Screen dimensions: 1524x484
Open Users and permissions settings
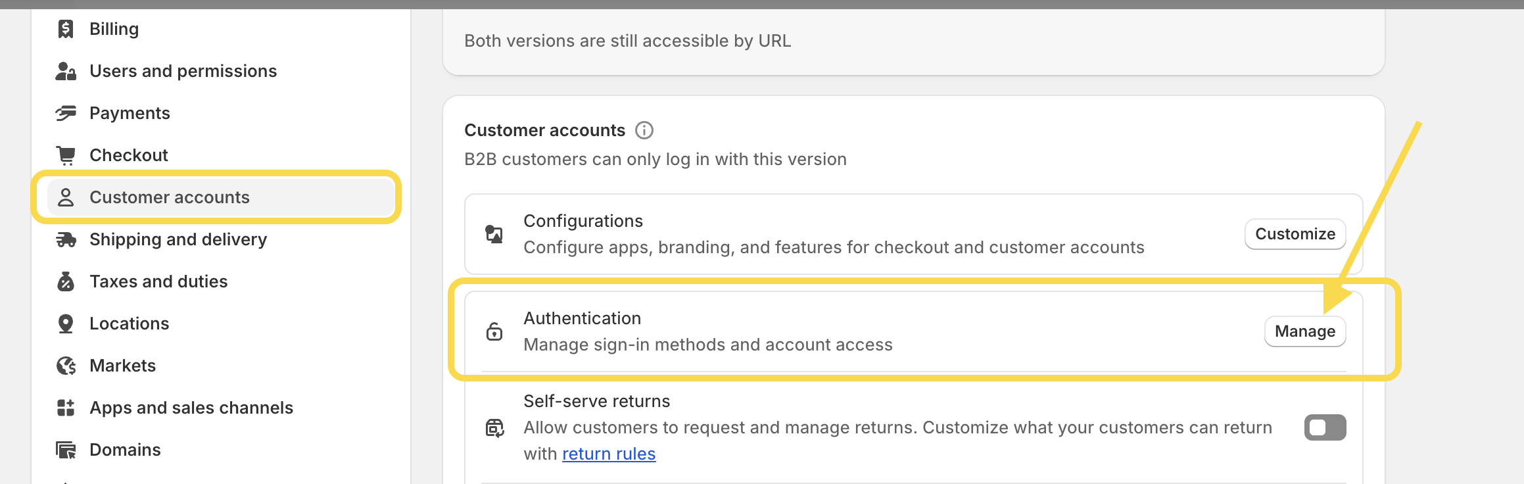pyautogui.click(x=183, y=71)
